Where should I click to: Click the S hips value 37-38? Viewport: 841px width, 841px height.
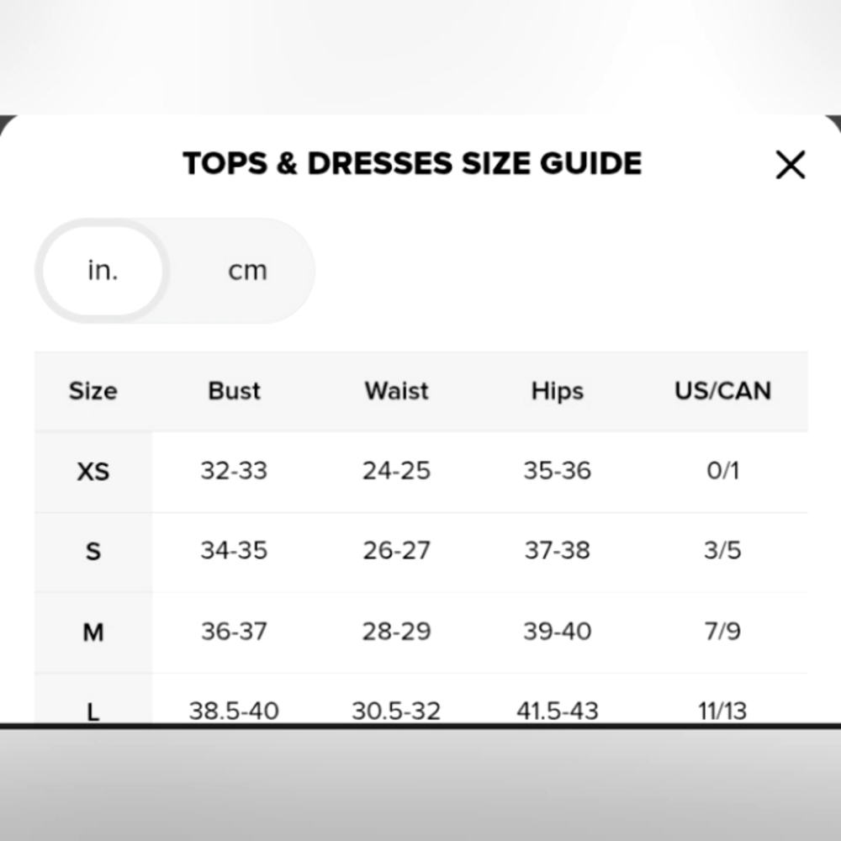tap(557, 551)
